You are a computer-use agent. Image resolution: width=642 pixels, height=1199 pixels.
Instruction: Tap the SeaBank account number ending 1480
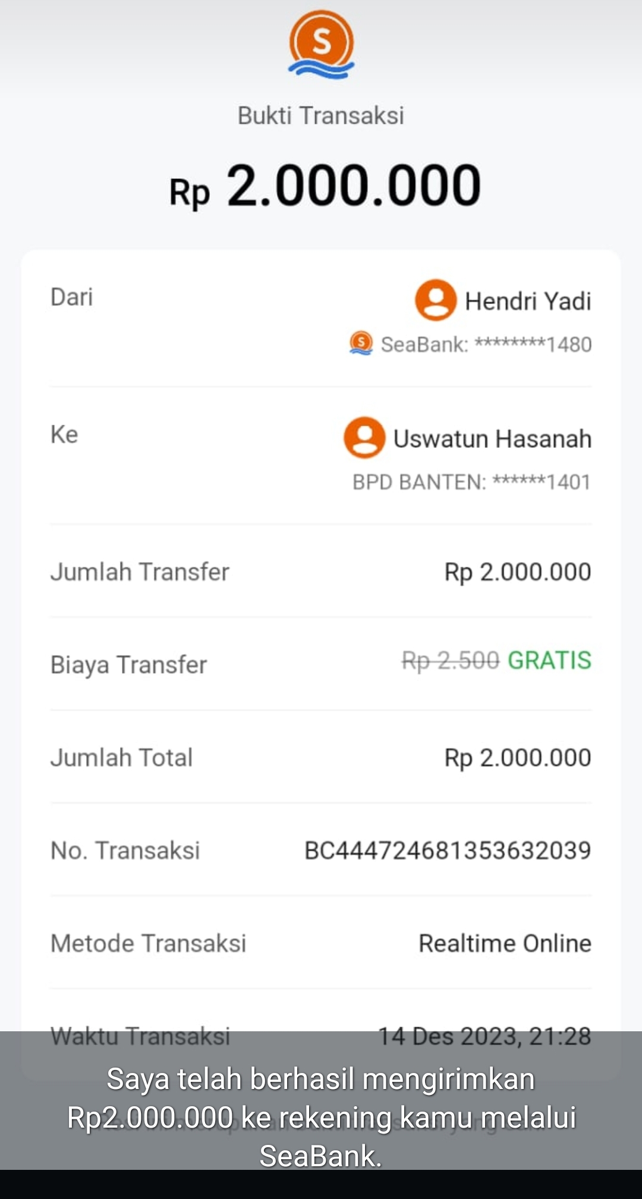point(486,344)
